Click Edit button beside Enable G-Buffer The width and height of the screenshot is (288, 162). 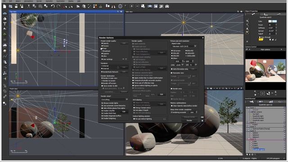pyautogui.click(x=124, y=112)
